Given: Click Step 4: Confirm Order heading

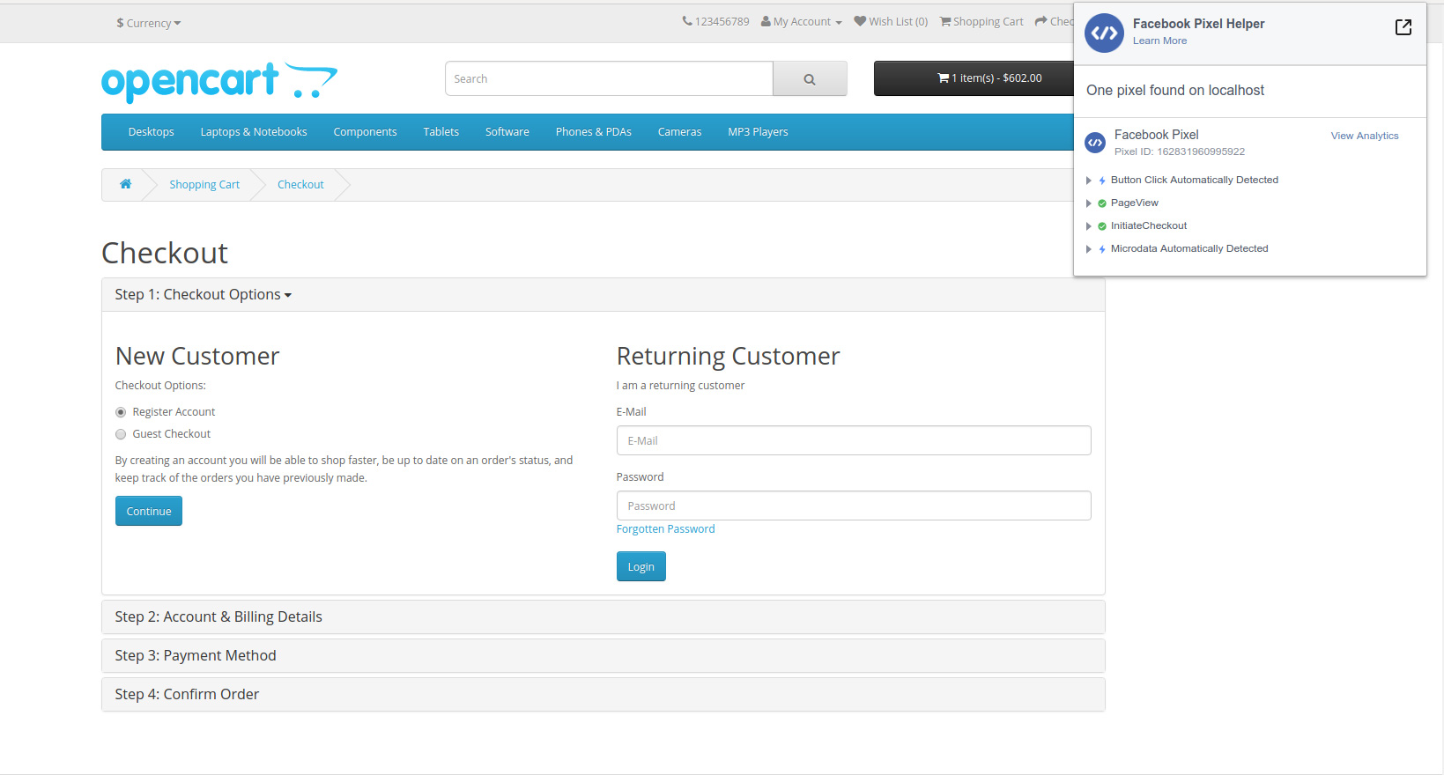Looking at the screenshot, I should tap(187, 694).
